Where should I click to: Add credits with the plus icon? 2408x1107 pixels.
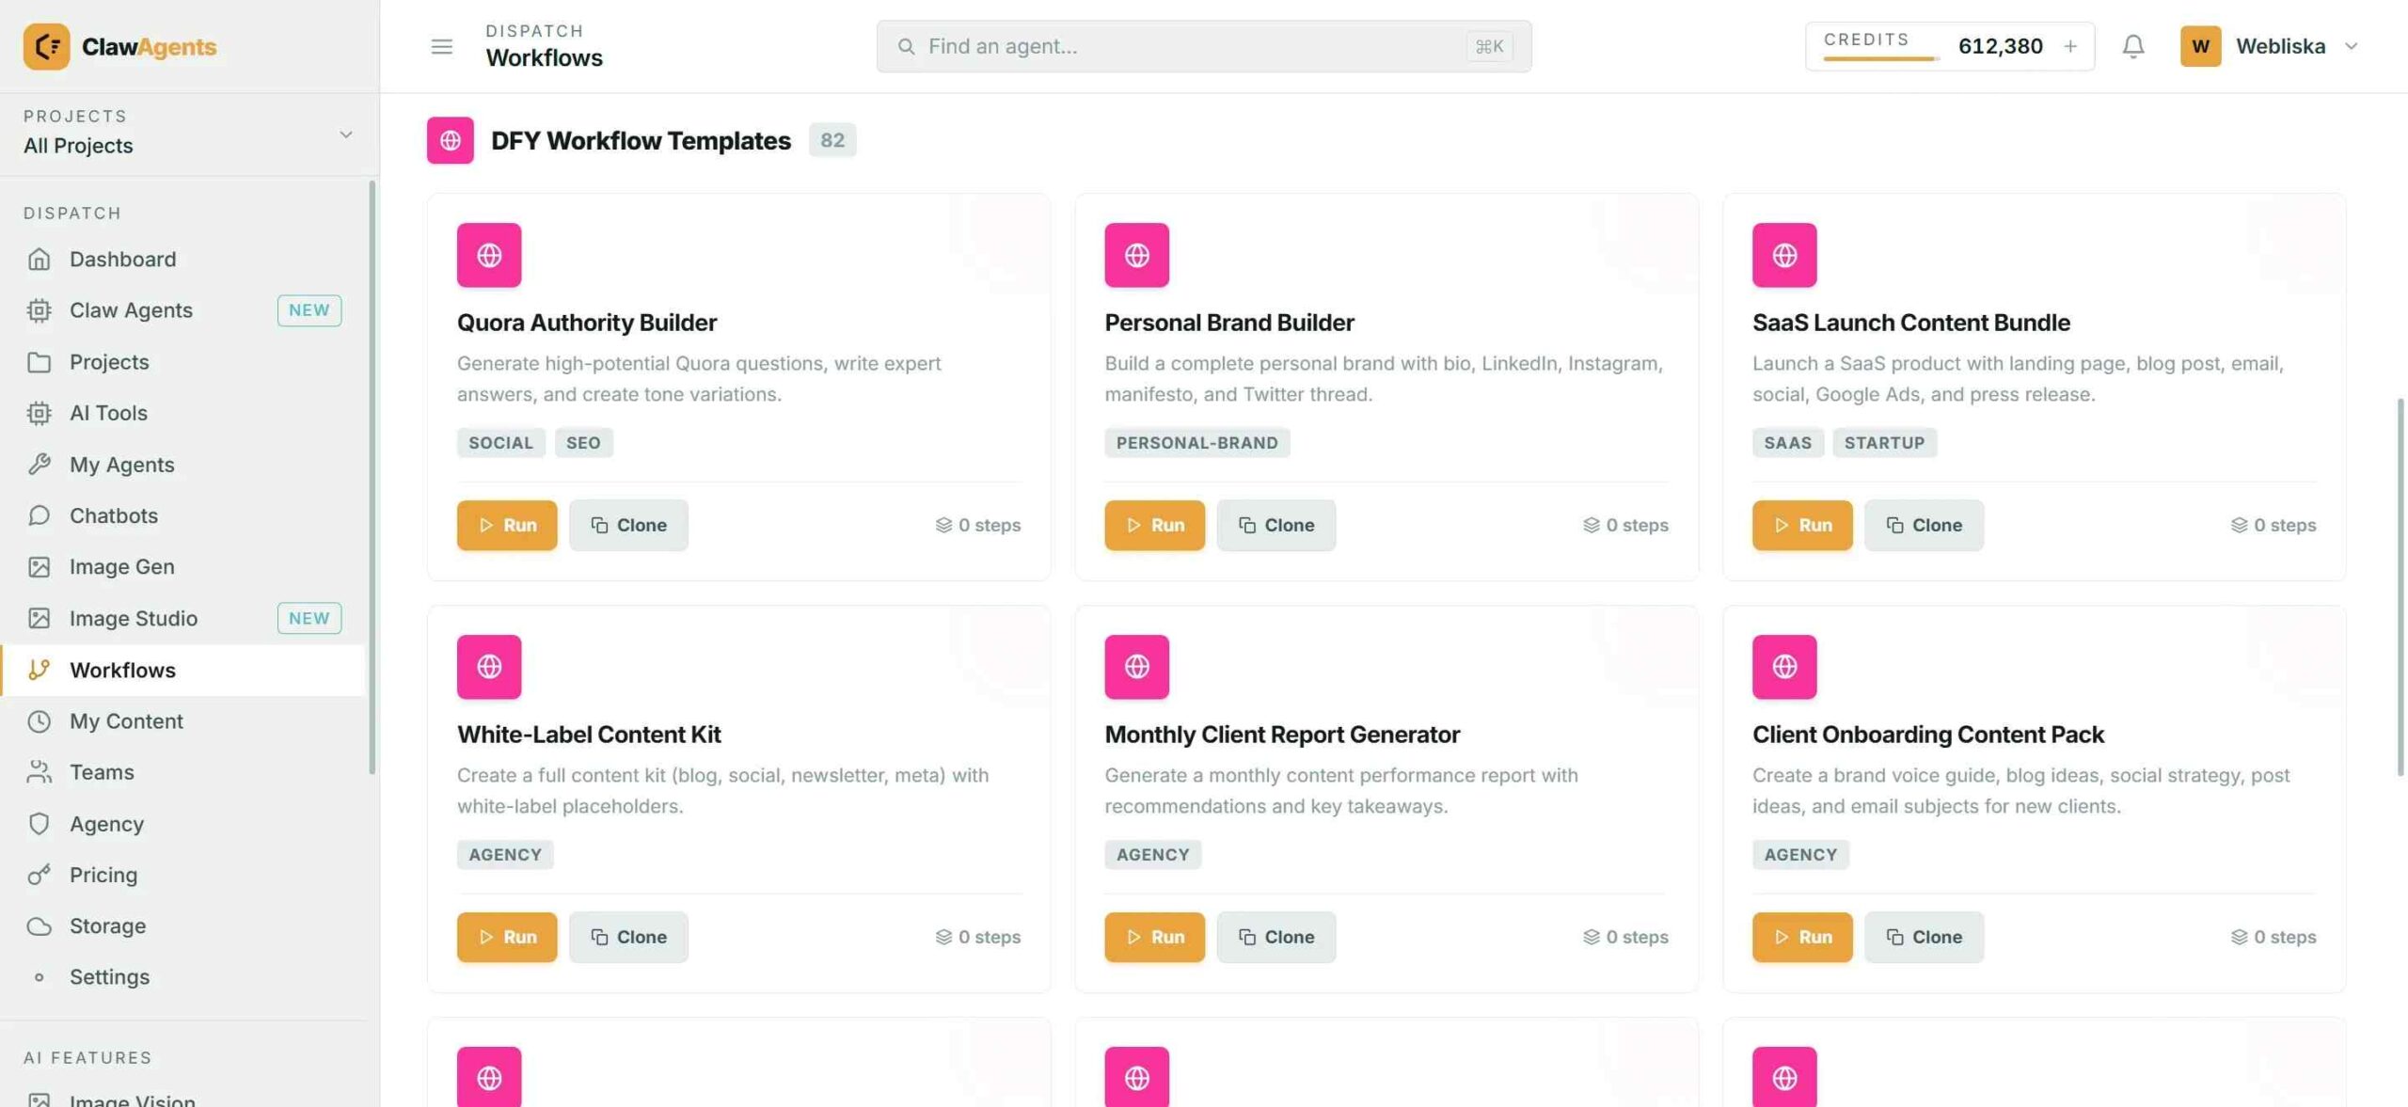[x=2070, y=46]
